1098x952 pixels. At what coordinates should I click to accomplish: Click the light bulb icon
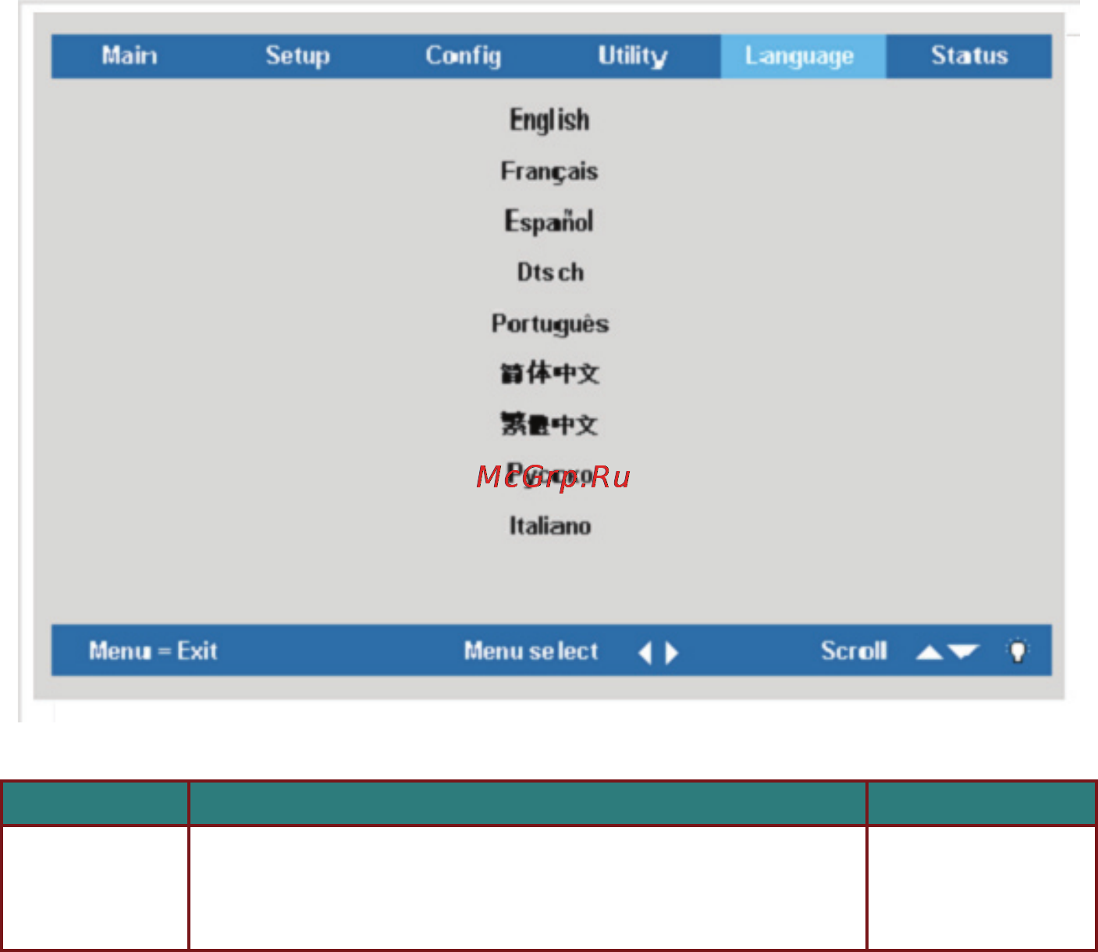pyautogui.click(x=1018, y=651)
